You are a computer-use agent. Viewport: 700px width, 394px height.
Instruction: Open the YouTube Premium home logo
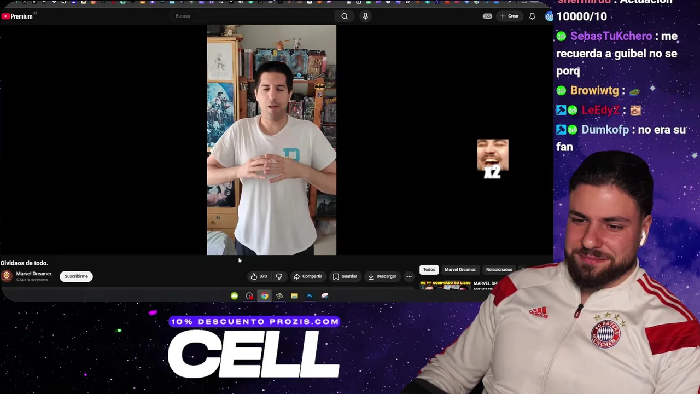coord(17,16)
